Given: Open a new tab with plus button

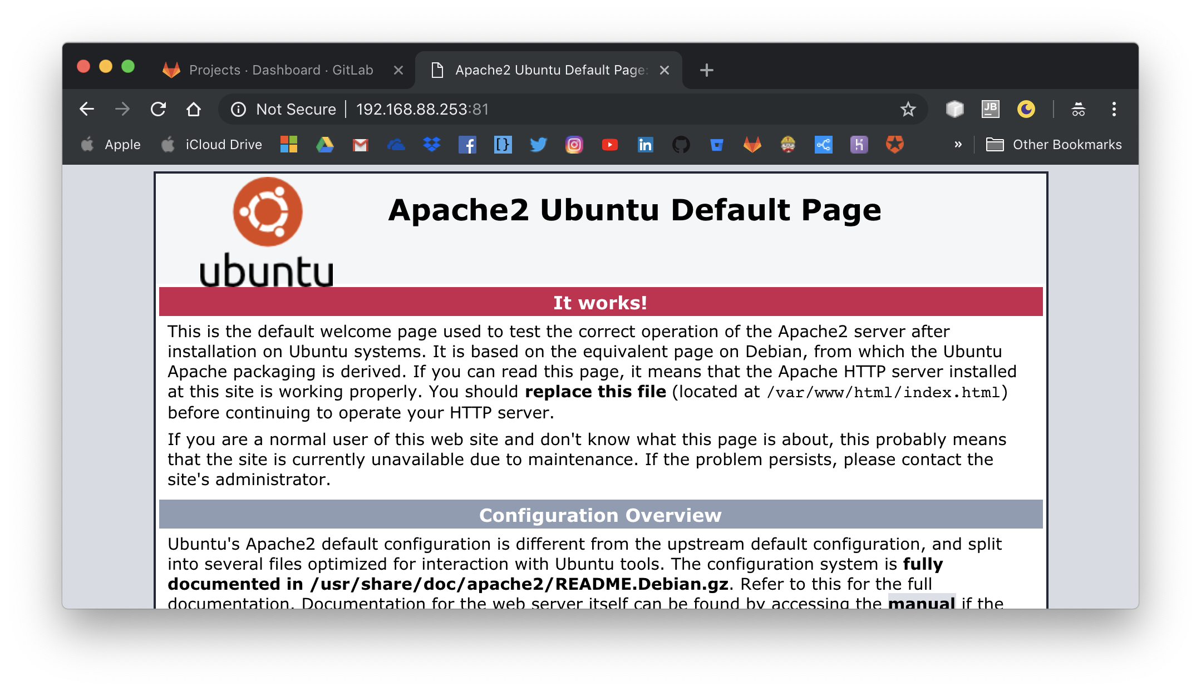Looking at the screenshot, I should (707, 70).
